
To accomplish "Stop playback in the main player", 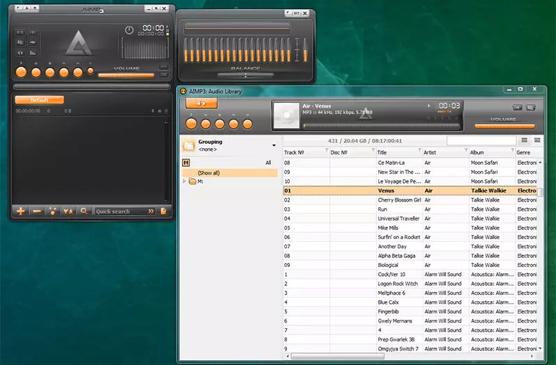I will (x=50, y=72).
